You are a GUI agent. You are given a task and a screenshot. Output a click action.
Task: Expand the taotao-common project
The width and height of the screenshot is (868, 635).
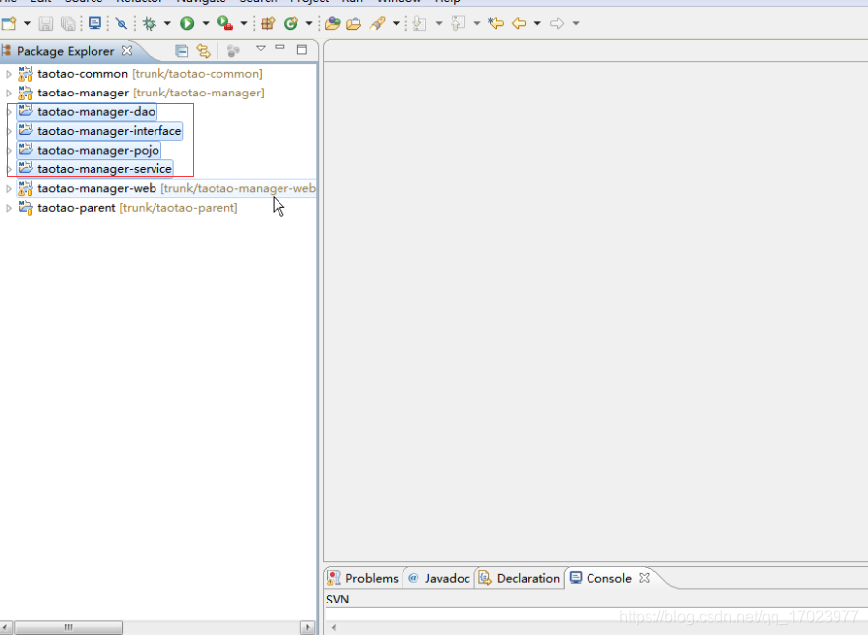pos(8,74)
